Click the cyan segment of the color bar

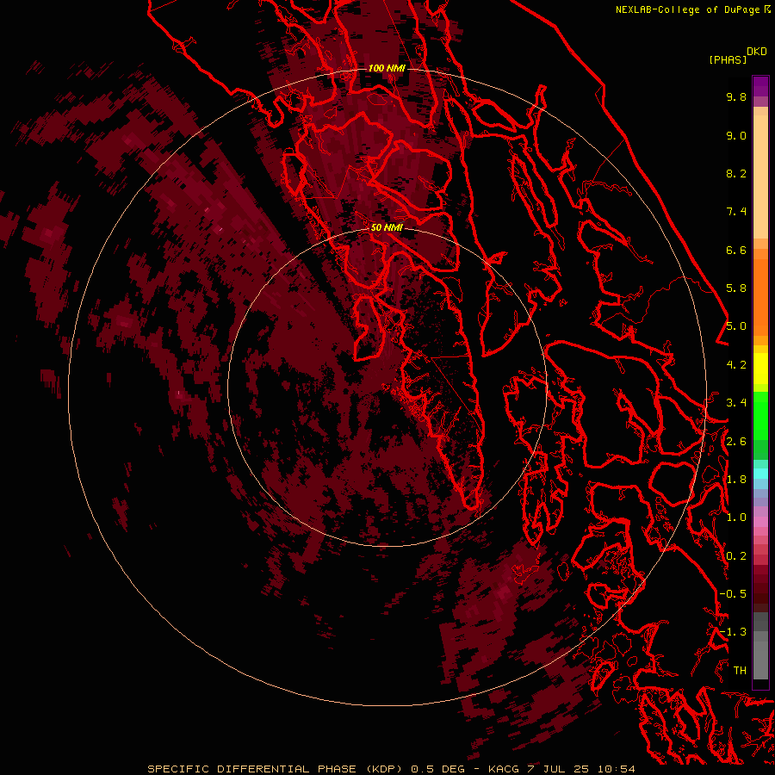(760, 474)
